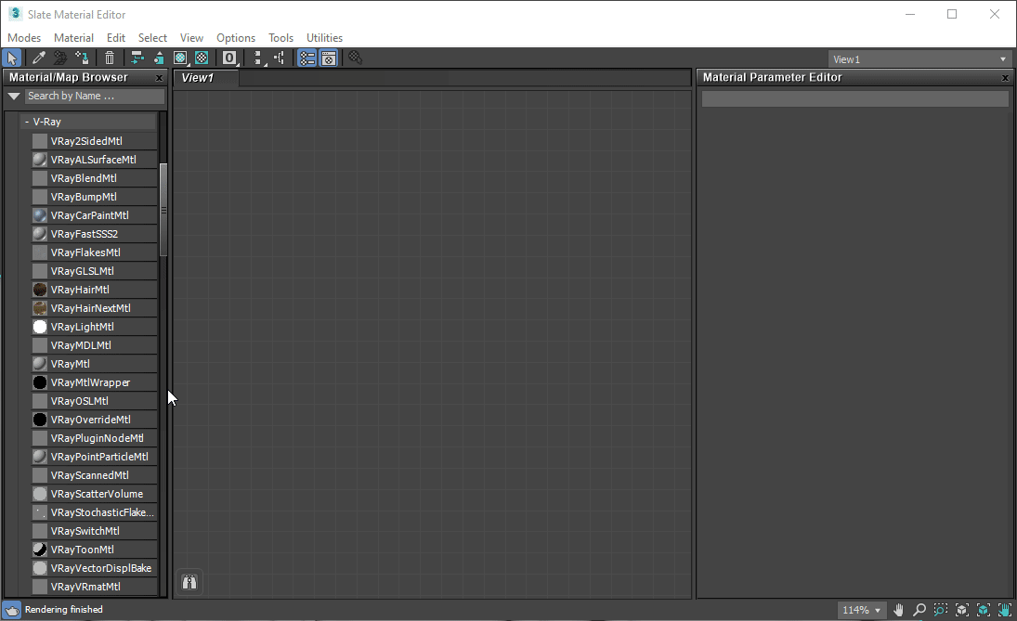Screen dimensions: 1017x621
Task: Select the Zoom magnifier tool
Action: [x=919, y=610]
